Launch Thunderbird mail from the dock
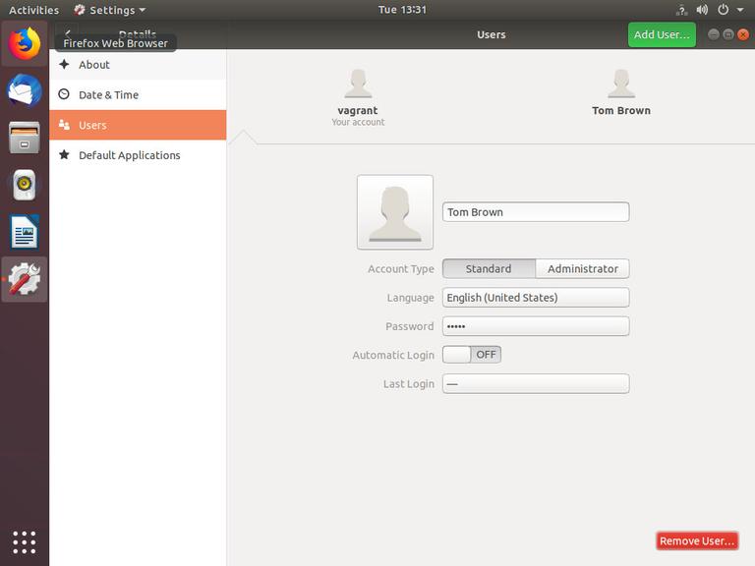This screenshot has width=755, height=566. pyautogui.click(x=25, y=91)
